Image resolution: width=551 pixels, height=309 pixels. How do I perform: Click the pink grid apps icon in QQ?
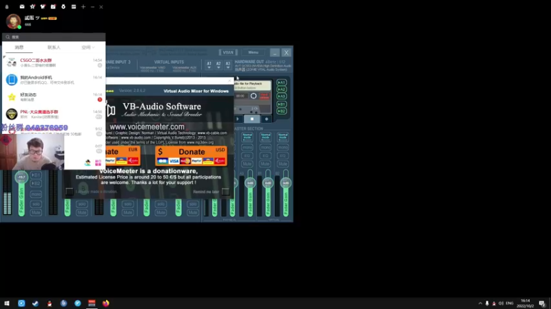tap(98, 163)
